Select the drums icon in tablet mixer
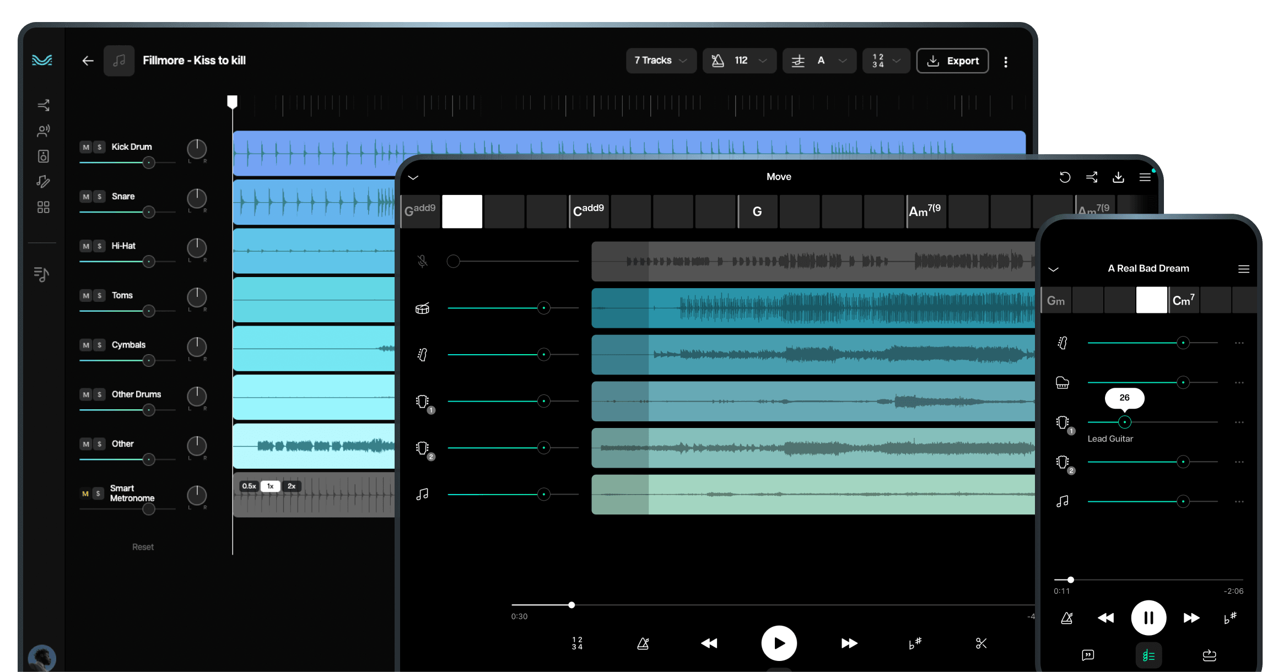The width and height of the screenshot is (1278, 672). coord(422,308)
